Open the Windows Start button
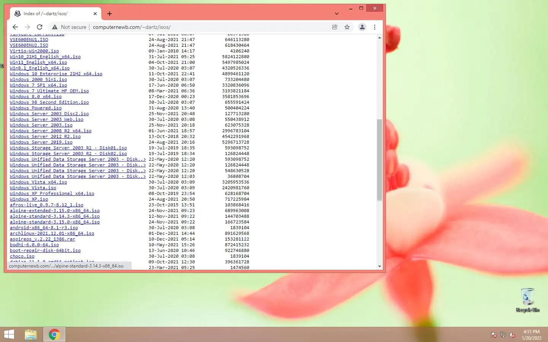Viewport: 548px width, 342px height. click(x=9, y=334)
